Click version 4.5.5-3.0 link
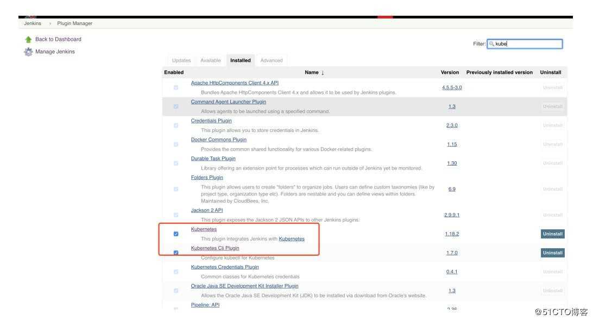Screen dimensions: 593x321 [452, 87]
